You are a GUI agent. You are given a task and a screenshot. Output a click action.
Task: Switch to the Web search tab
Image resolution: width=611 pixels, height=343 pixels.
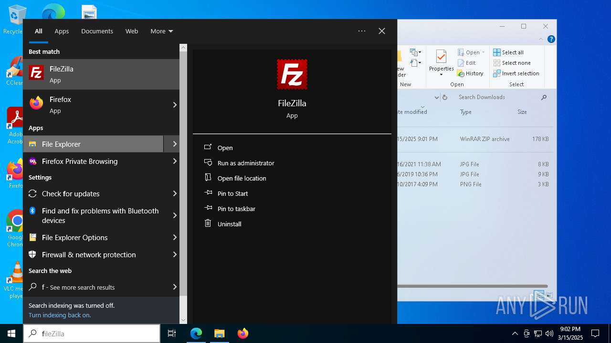click(132, 31)
